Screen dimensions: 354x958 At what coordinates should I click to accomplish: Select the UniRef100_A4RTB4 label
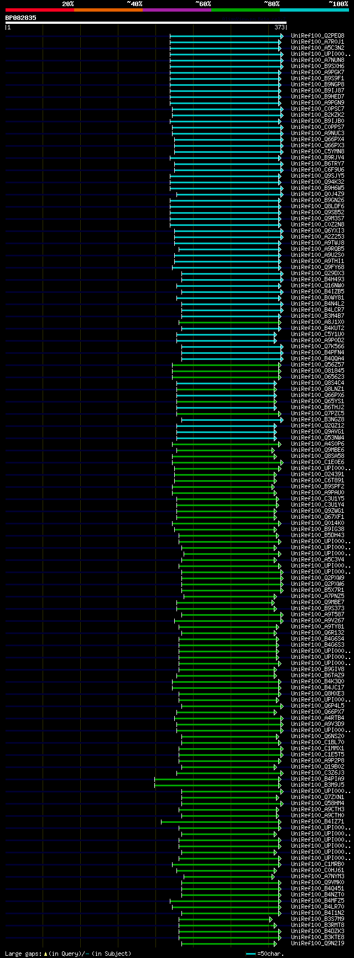click(317, 718)
